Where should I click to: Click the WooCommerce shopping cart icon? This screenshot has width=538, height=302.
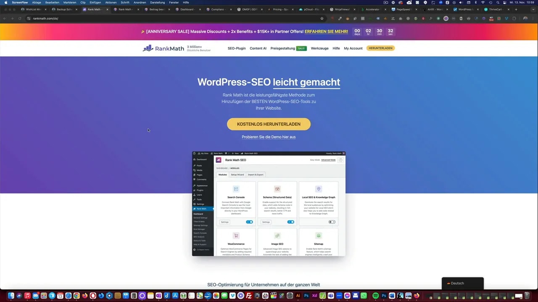[x=236, y=235]
